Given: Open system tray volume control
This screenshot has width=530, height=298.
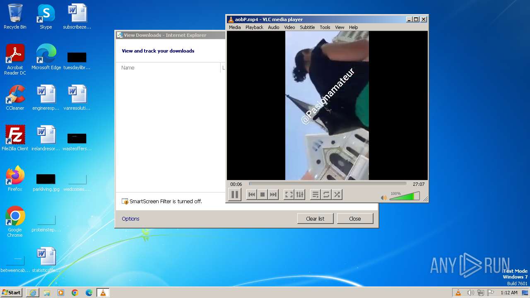Looking at the screenshot, I should (470, 293).
